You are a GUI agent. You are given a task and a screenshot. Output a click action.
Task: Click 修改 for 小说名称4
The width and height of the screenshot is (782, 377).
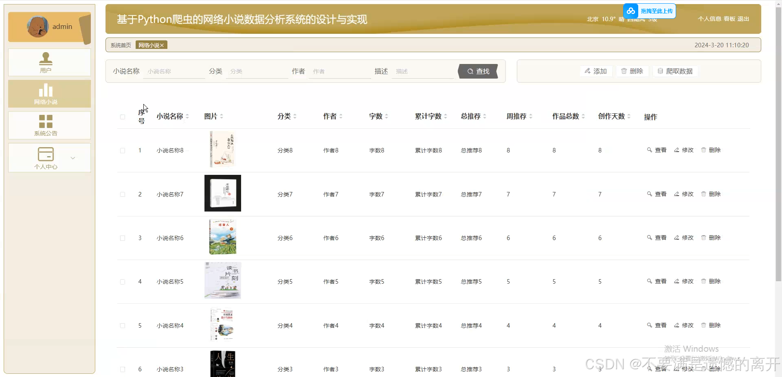pos(684,325)
